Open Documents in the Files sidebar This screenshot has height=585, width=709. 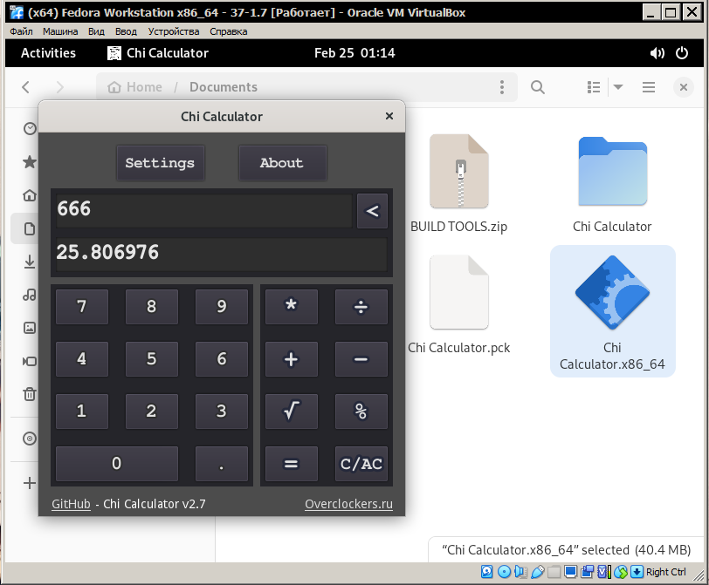pos(30,228)
